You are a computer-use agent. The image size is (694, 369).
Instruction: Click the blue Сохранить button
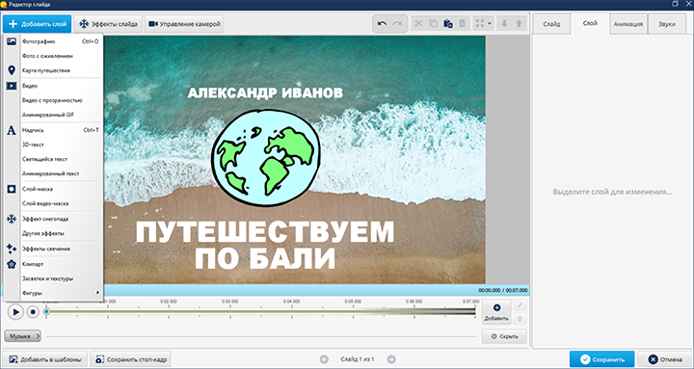(601, 359)
